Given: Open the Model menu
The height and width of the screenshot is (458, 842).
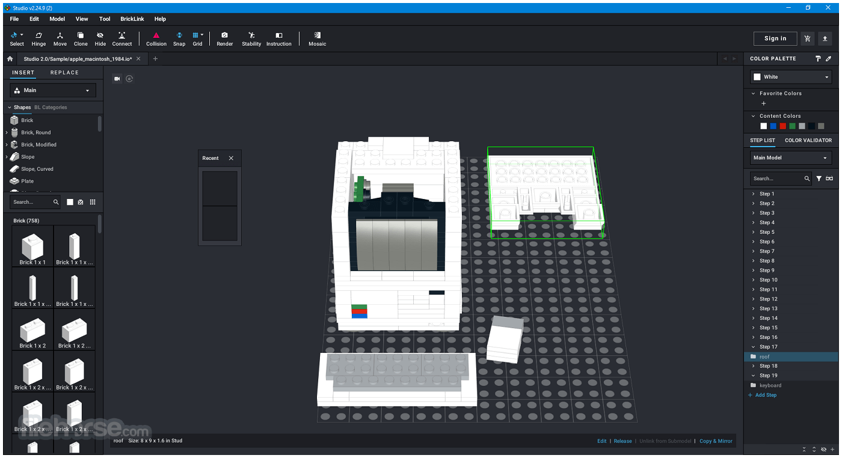Looking at the screenshot, I should click(x=57, y=19).
